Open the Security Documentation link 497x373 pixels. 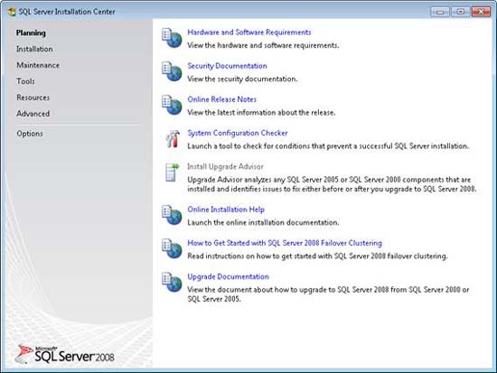227,66
